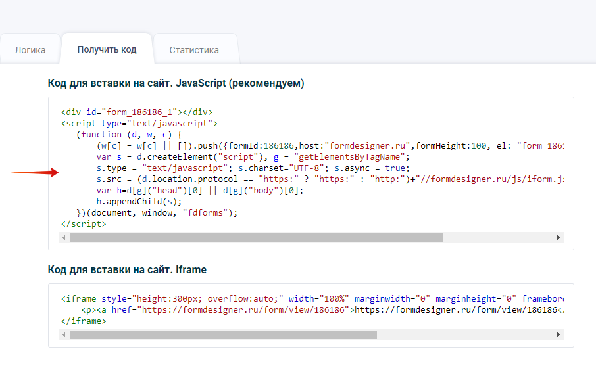The width and height of the screenshot is (596, 389).
Task: Click the closing </script> tag line
Action: tap(84, 224)
